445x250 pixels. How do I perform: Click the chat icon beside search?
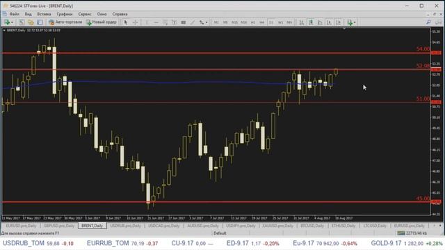[x=439, y=22]
